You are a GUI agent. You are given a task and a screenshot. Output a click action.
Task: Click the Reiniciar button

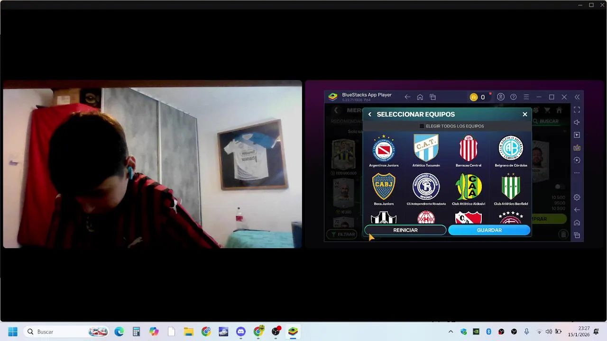pos(405,230)
